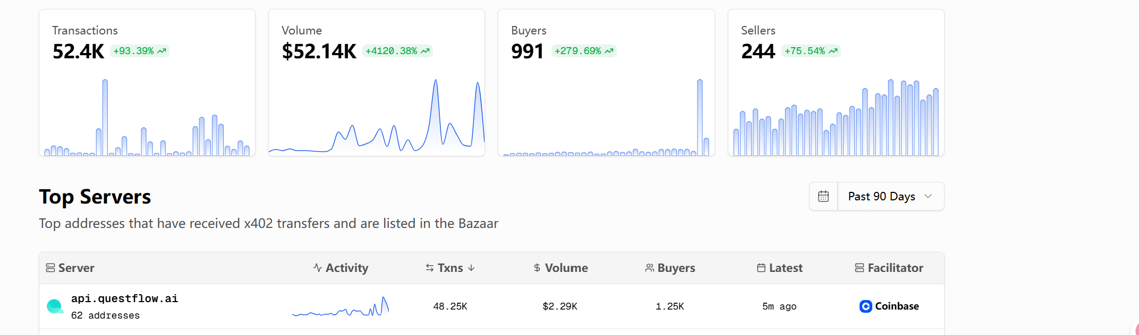The width and height of the screenshot is (1139, 335).
Task: Click the +4120.38% badge on Volume
Action: click(397, 51)
